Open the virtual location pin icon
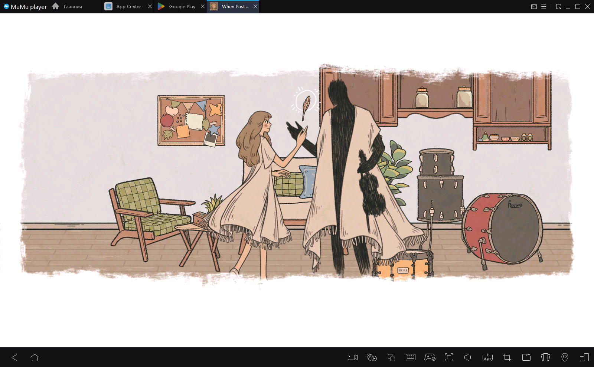594x367 pixels. pyautogui.click(x=565, y=357)
